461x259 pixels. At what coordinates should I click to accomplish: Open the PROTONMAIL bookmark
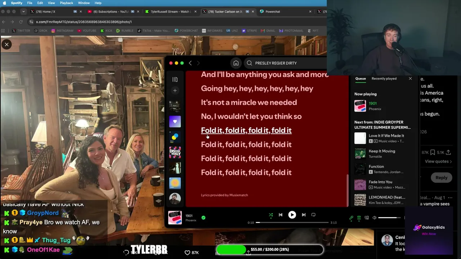(x=291, y=31)
